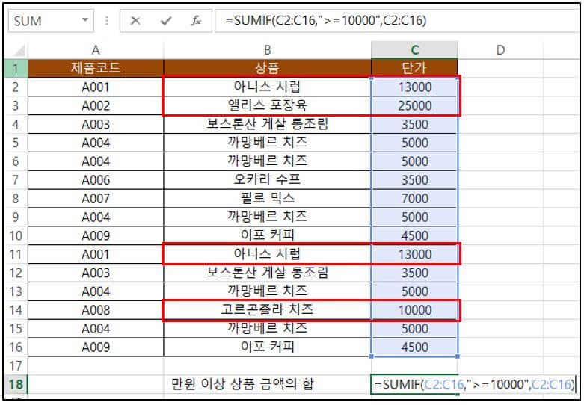Select column B header
The width and height of the screenshot is (584, 405).
(268, 50)
